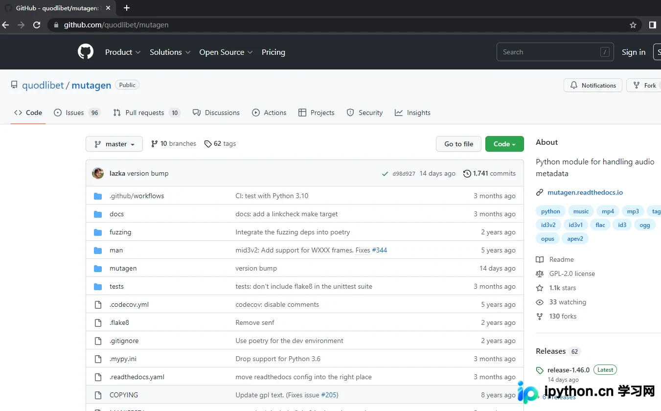661x411 pixels.
Task: Reload page with browser refresh icon
Action: pos(37,25)
